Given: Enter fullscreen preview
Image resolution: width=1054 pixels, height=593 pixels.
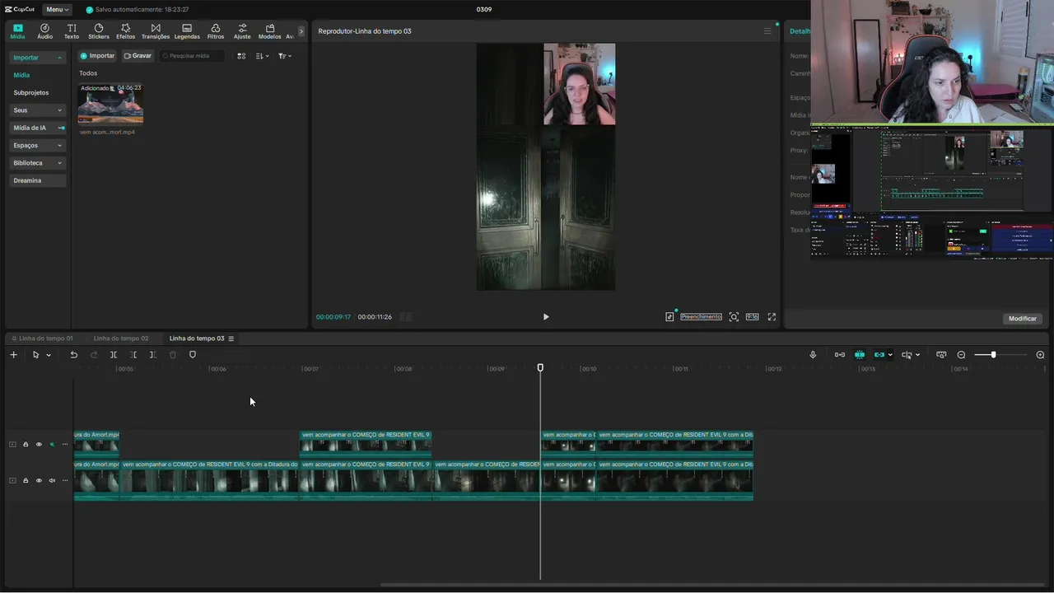Looking at the screenshot, I should 772,317.
